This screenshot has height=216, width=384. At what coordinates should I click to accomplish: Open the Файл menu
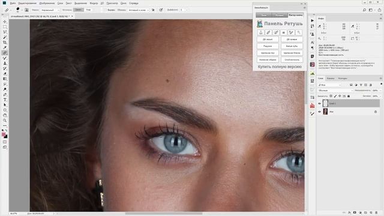13,3
